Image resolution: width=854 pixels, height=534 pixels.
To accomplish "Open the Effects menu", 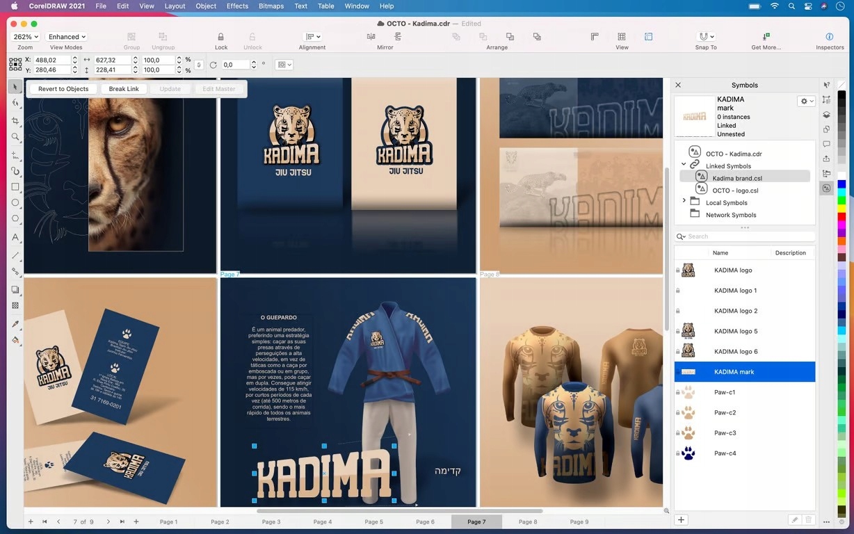I will [x=237, y=6].
